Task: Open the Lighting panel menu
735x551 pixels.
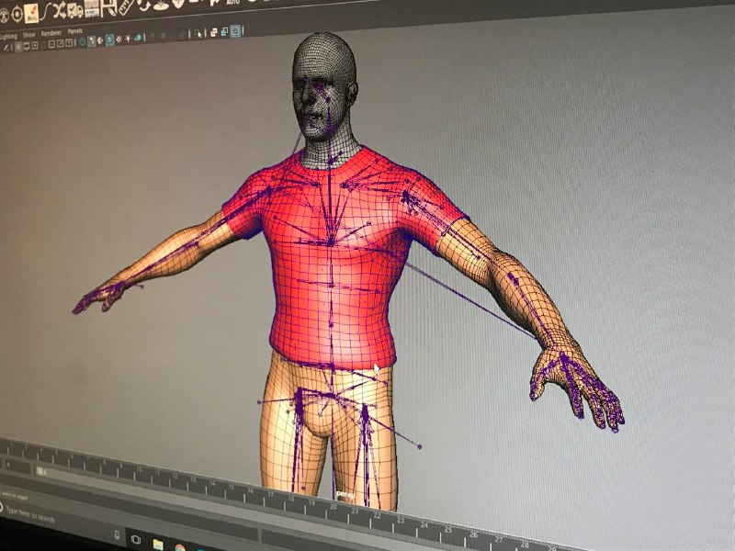Action: [x=8, y=37]
